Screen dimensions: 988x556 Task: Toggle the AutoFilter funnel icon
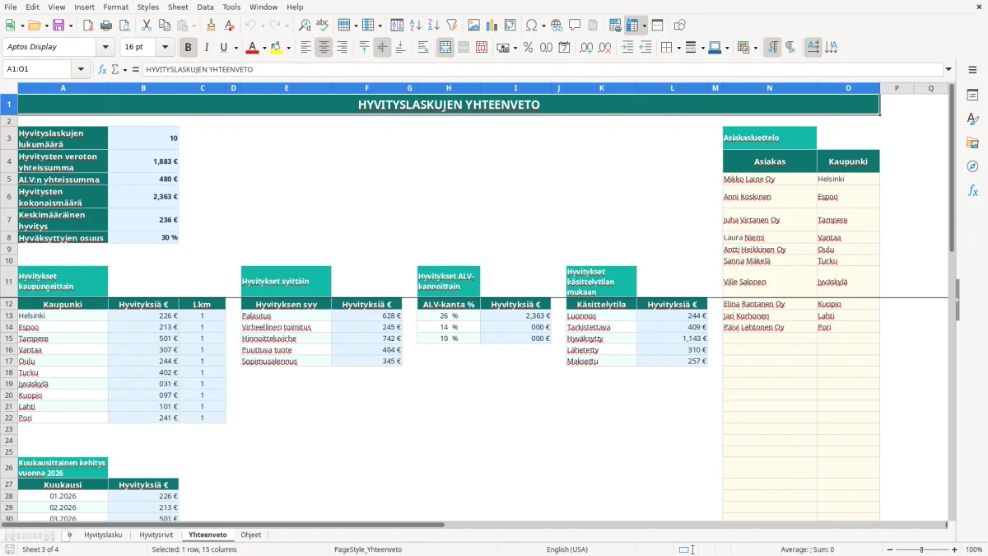451,26
